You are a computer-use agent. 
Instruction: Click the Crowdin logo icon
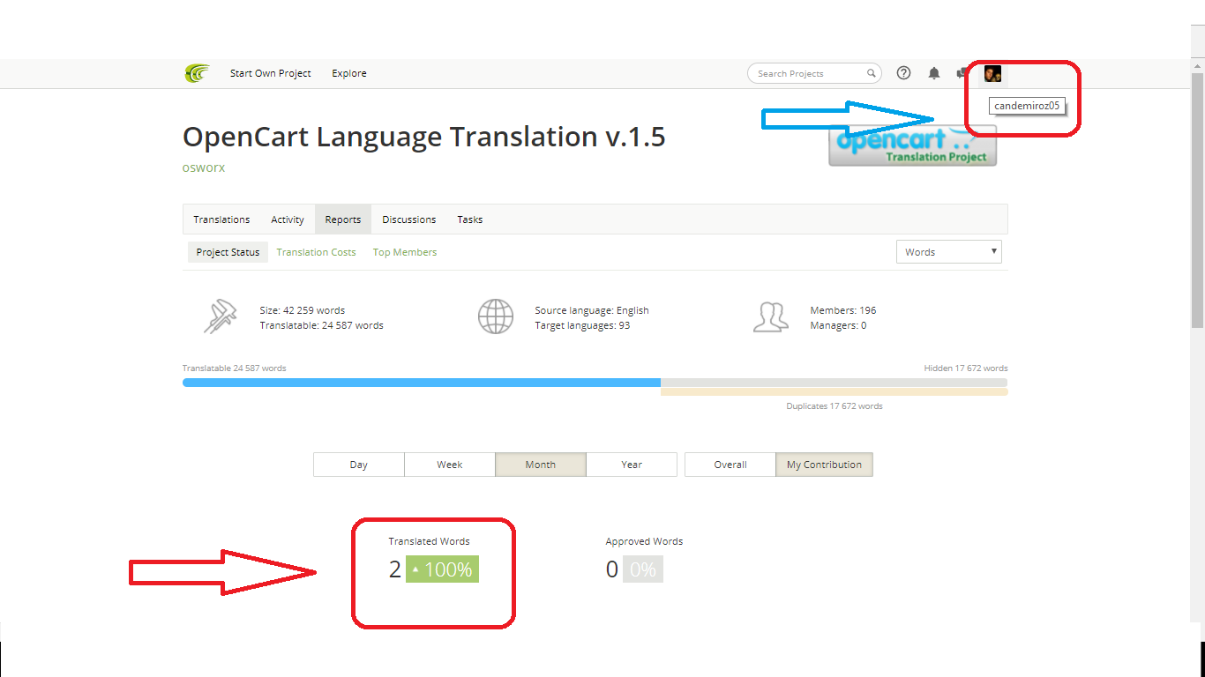(x=197, y=73)
